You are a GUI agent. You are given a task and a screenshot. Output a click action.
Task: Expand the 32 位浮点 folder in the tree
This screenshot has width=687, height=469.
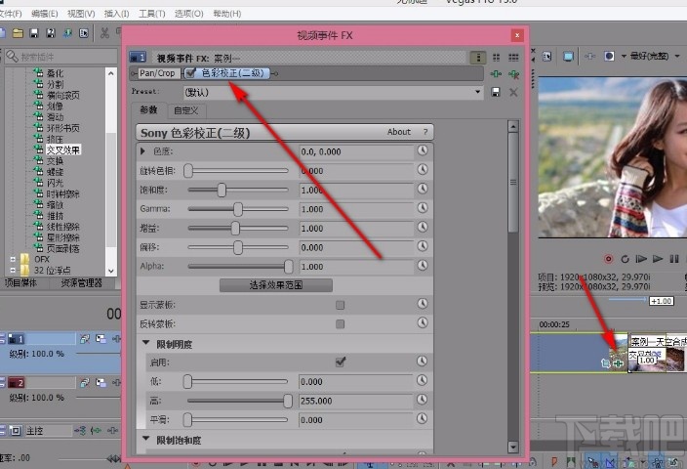click(13, 271)
